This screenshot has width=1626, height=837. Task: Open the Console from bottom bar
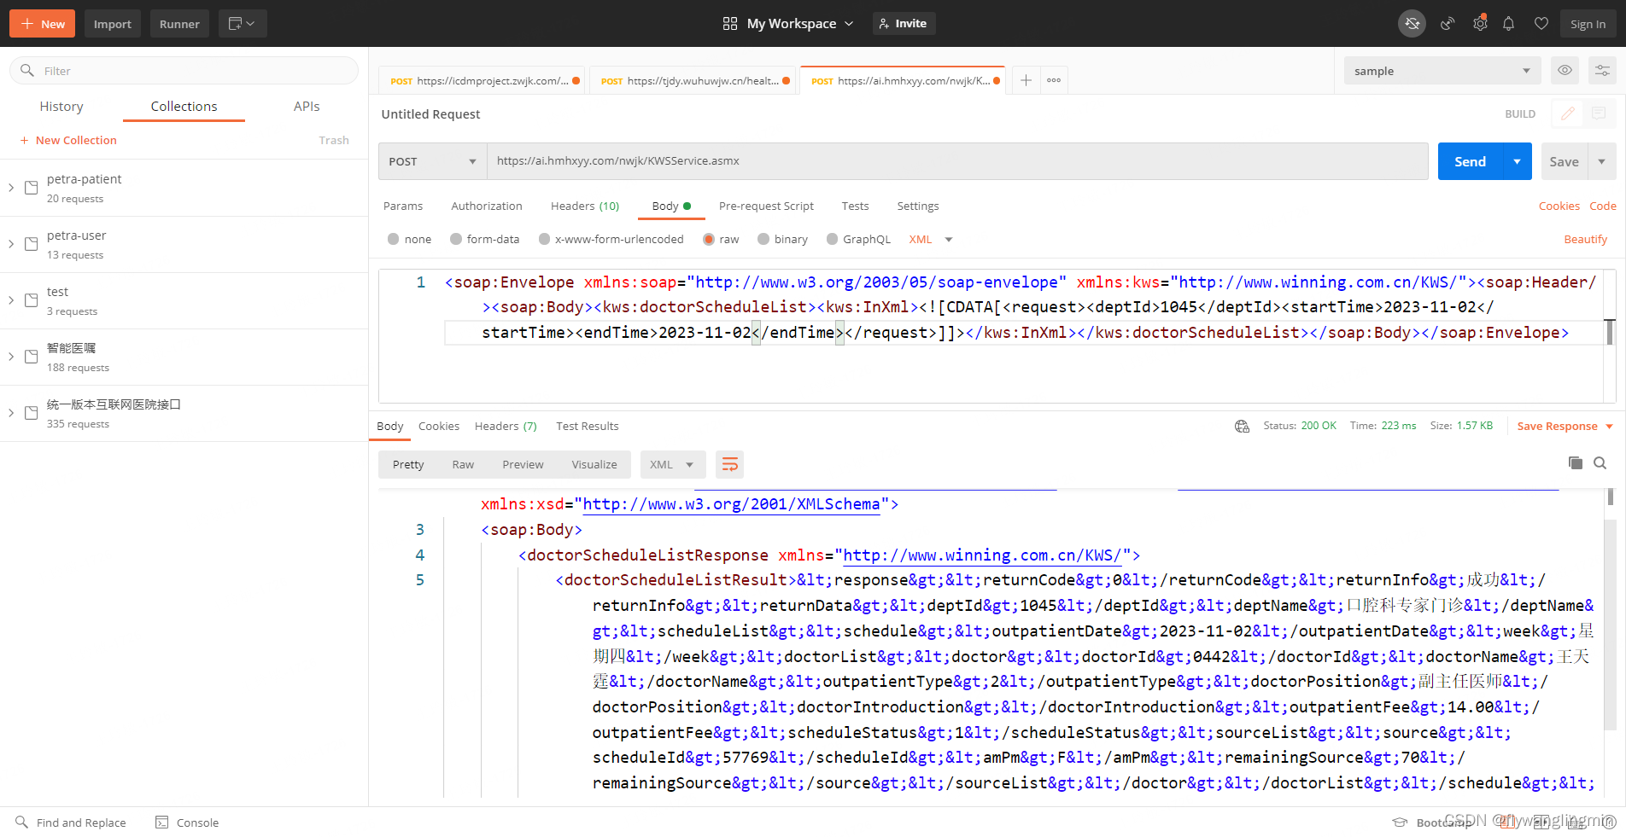(186, 822)
